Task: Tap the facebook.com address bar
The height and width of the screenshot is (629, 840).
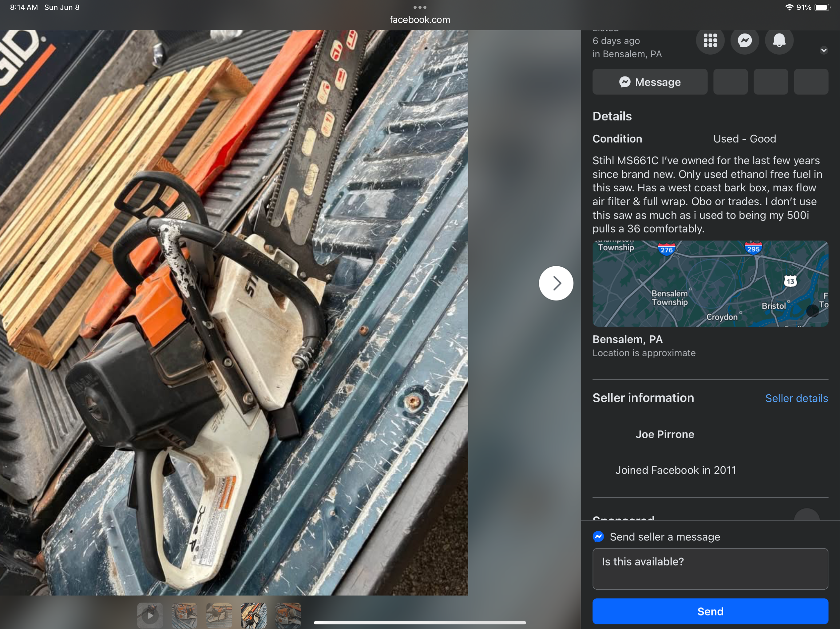Action: click(x=420, y=20)
